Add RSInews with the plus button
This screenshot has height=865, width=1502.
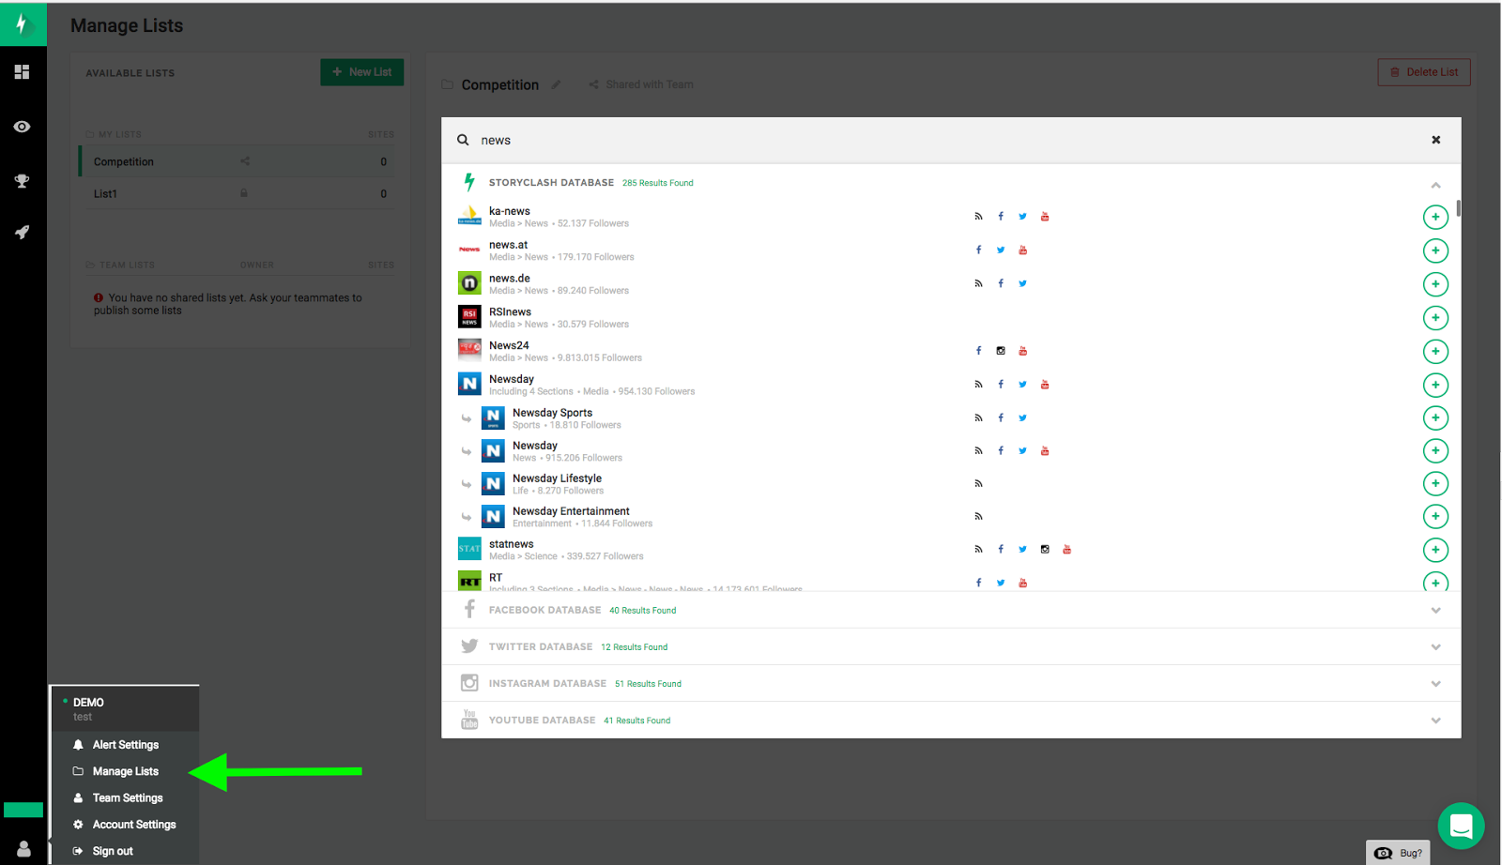pyautogui.click(x=1435, y=318)
